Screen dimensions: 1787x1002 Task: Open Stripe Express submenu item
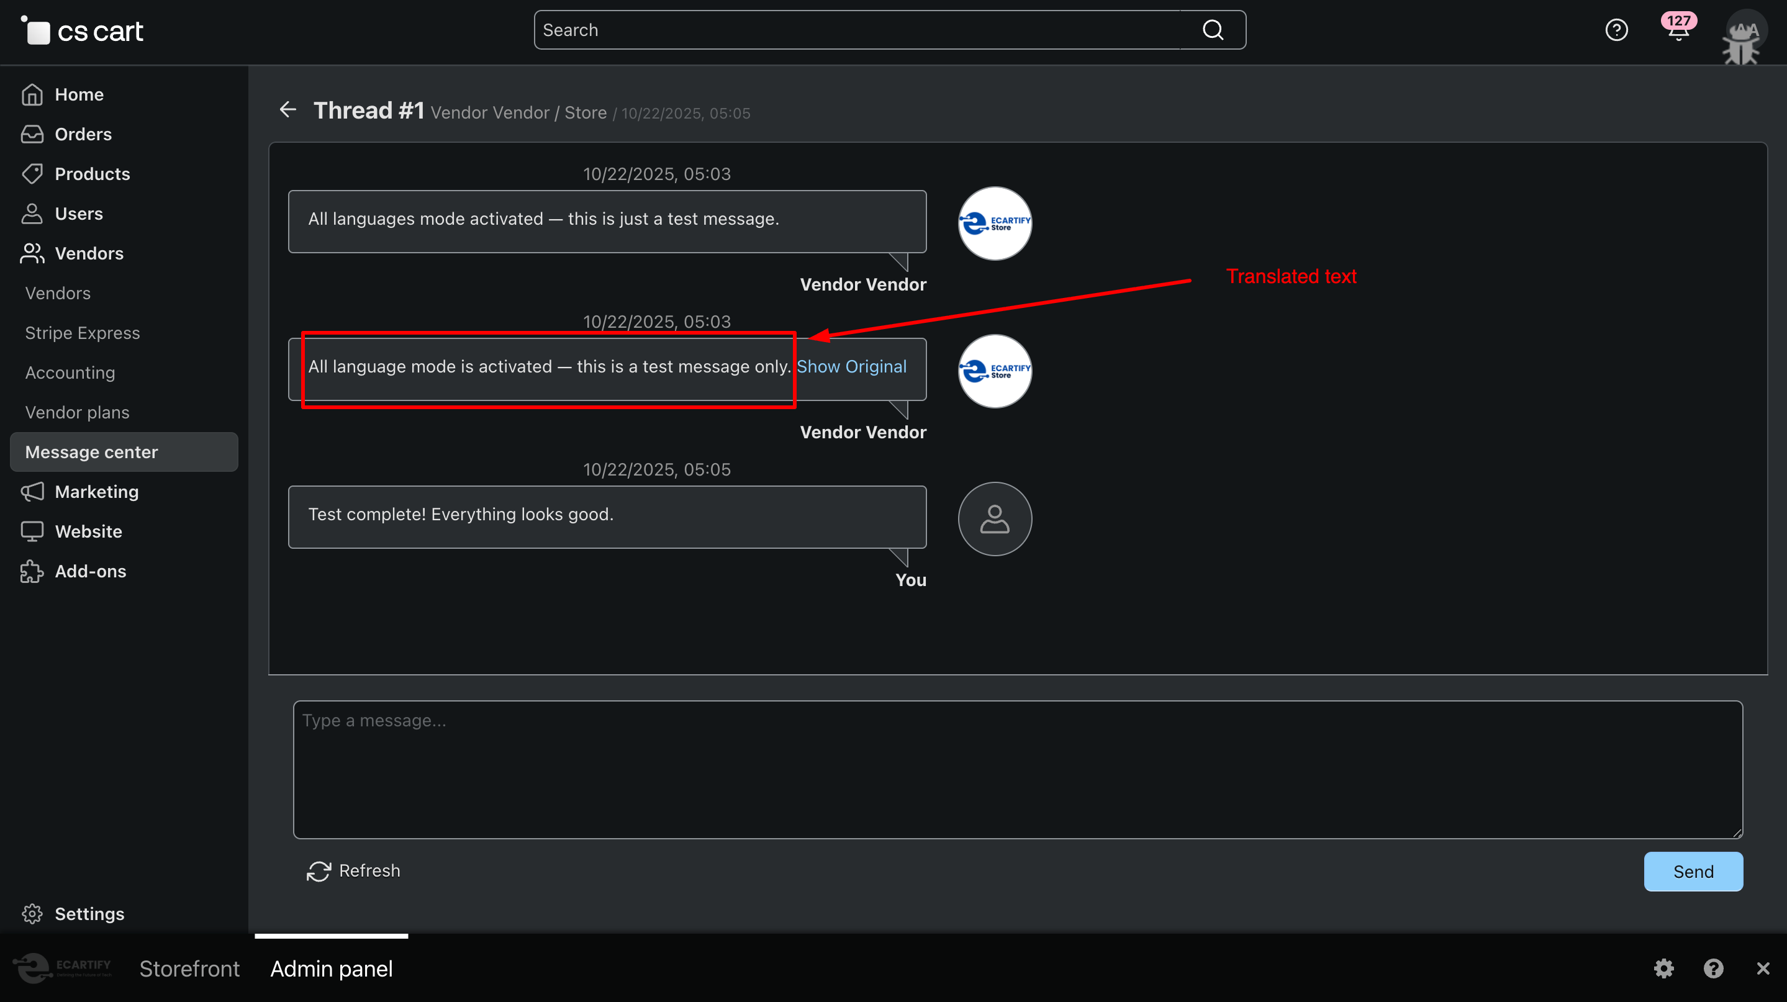click(83, 333)
